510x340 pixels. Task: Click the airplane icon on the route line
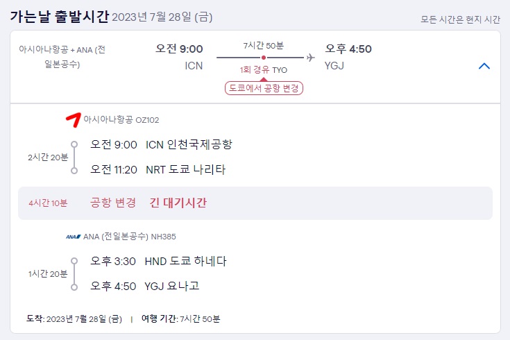coord(311,58)
